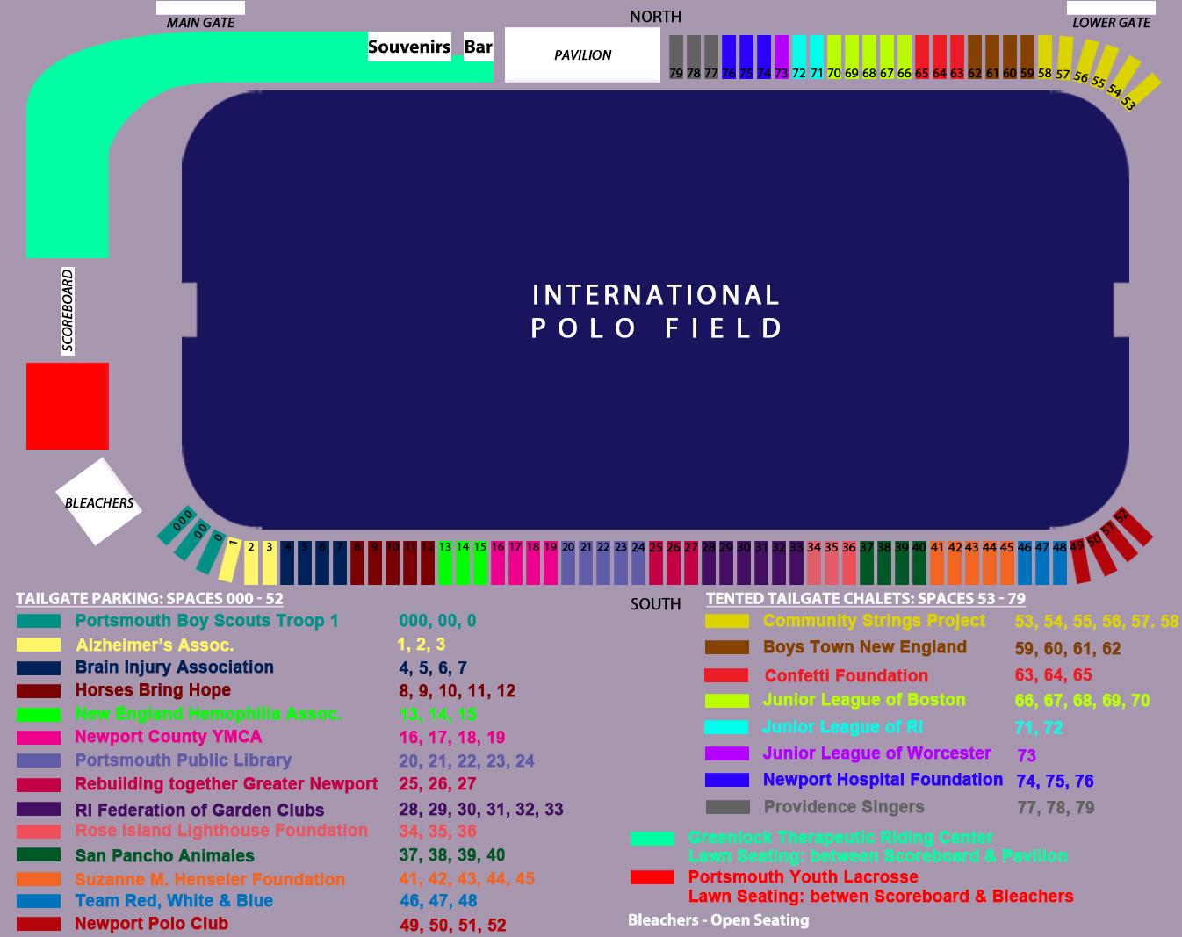Select the Boys Town New England swatch
The image size is (1182, 937).
point(727,648)
